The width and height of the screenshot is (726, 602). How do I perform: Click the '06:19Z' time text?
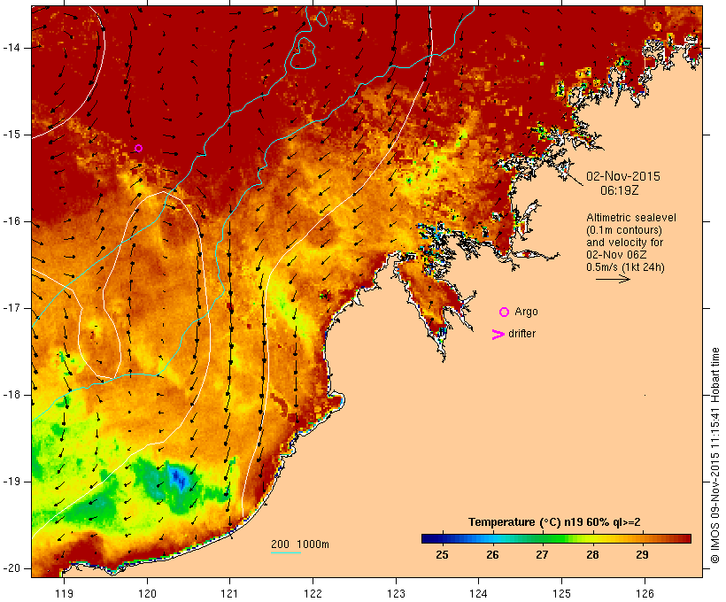(620, 190)
